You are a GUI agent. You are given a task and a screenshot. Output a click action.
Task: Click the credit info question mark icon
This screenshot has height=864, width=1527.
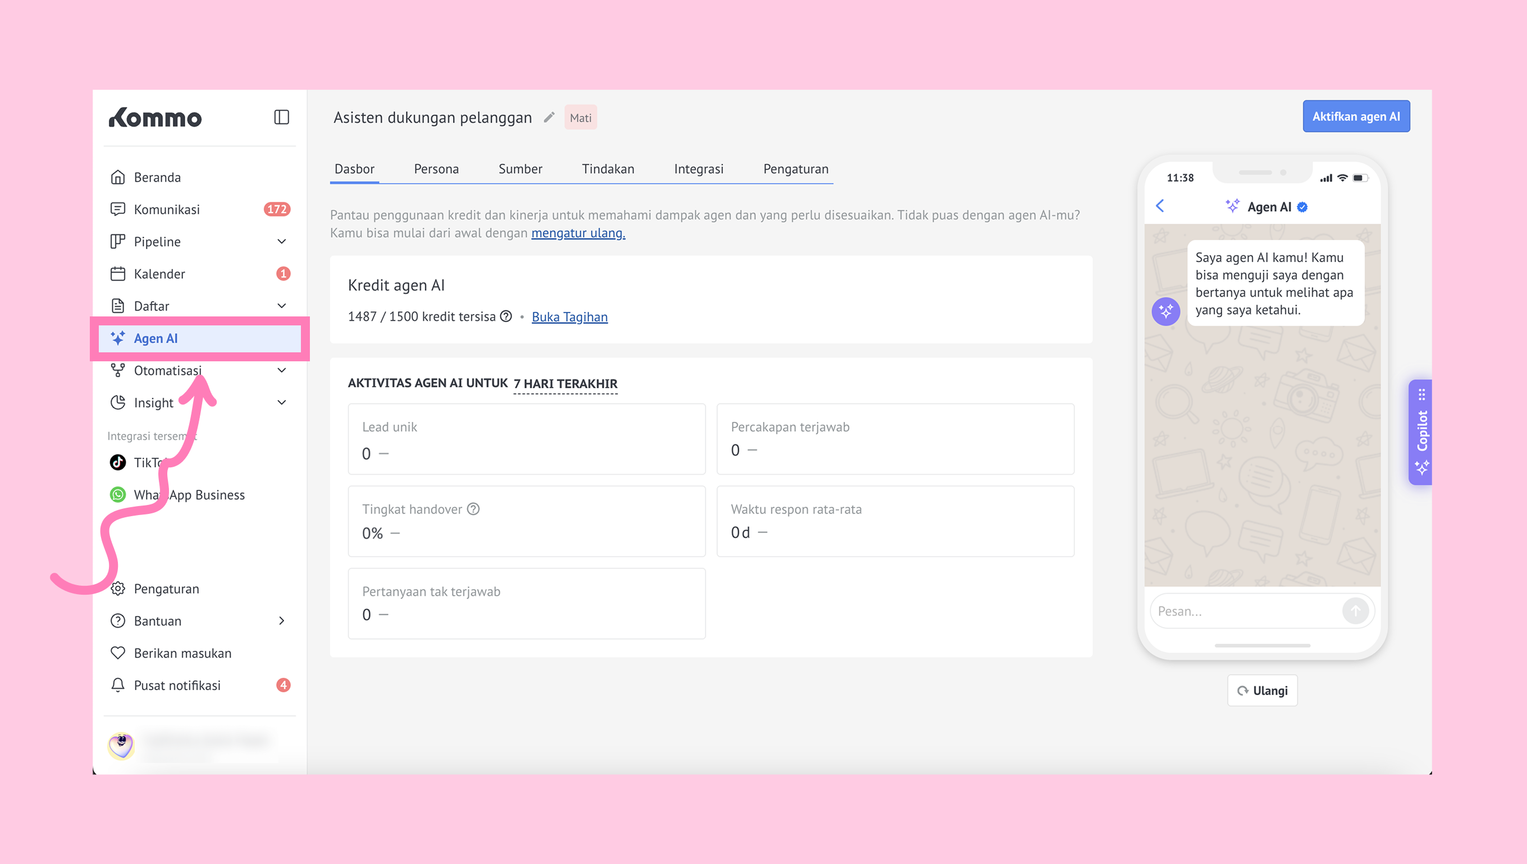(506, 316)
